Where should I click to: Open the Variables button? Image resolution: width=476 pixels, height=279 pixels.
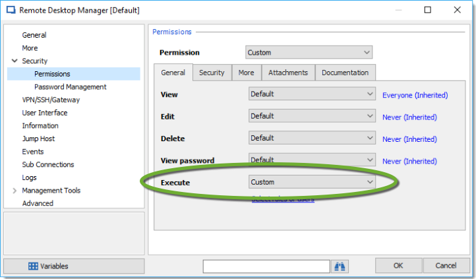pyautogui.click(x=74, y=266)
